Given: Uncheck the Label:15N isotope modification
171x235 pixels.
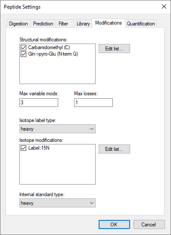Looking at the screenshot, I should [23, 148].
